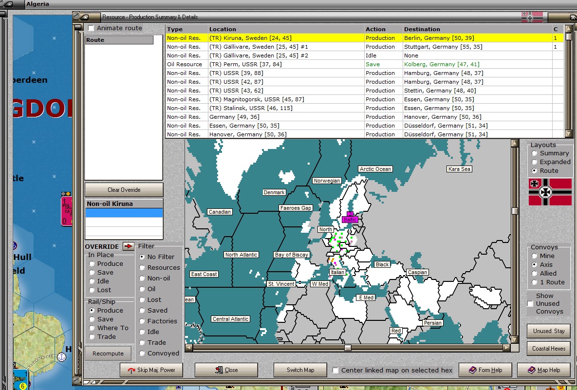Click the large German flag icon
This screenshot has height=390, width=577.
550,192
